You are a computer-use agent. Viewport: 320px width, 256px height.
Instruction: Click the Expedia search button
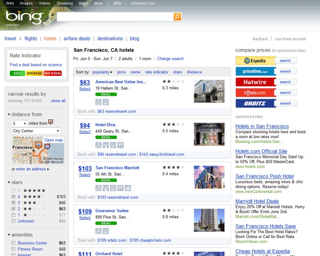(285, 61)
